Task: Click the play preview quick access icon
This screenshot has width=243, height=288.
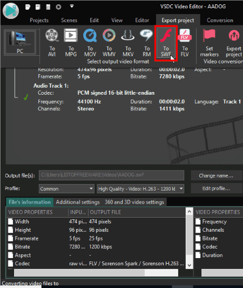Action: (58, 7)
